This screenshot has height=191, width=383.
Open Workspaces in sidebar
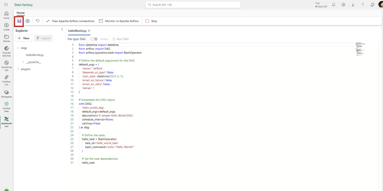click(x=6, y=94)
